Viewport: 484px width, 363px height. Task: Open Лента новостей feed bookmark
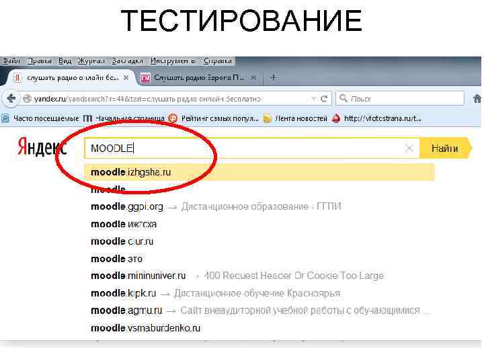(295, 118)
